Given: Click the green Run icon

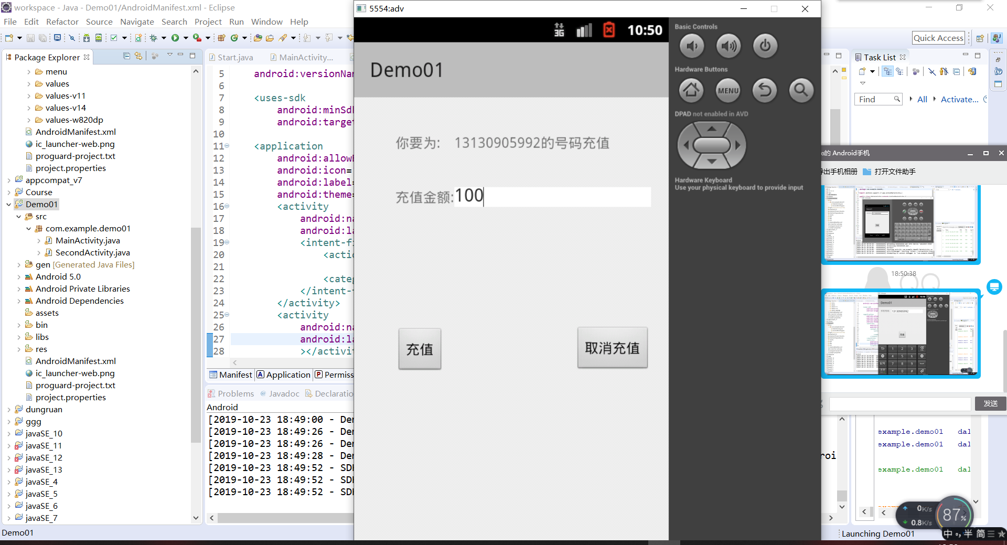Looking at the screenshot, I should 175,38.
